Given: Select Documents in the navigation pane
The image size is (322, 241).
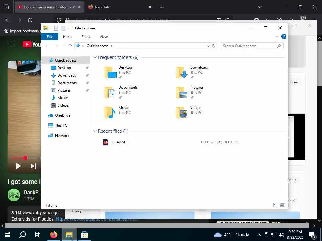Looking at the screenshot, I should pyautogui.click(x=67, y=83).
